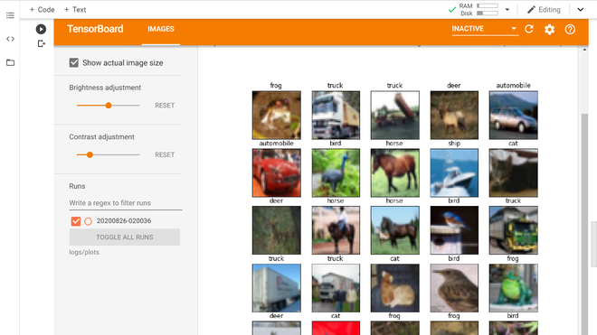Run the cell with the play button
This screenshot has height=335, width=597.
pos(41,29)
